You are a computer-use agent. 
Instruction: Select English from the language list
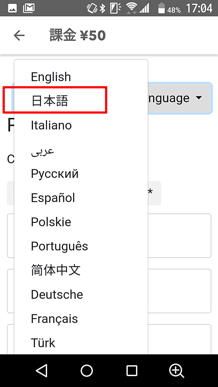(x=81, y=77)
